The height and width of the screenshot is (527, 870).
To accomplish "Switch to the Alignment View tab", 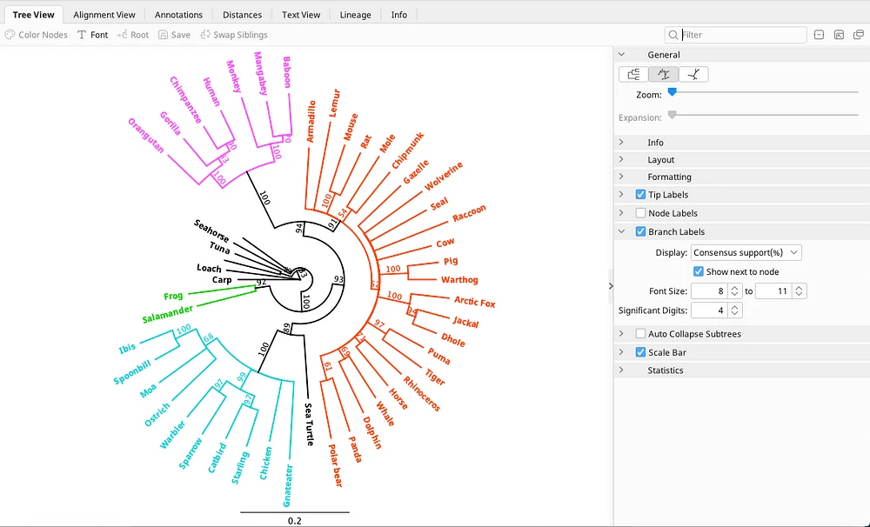I will pos(104,15).
